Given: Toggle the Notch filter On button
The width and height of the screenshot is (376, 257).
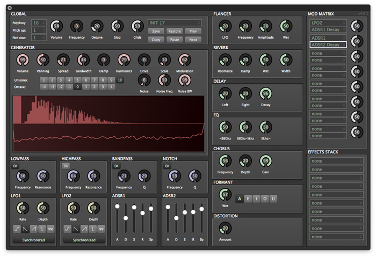Looking at the screenshot, I should pyautogui.click(x=167, y=166).
